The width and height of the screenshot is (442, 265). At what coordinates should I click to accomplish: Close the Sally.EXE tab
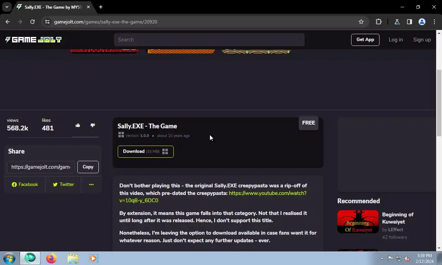click(x=88, y=7)
